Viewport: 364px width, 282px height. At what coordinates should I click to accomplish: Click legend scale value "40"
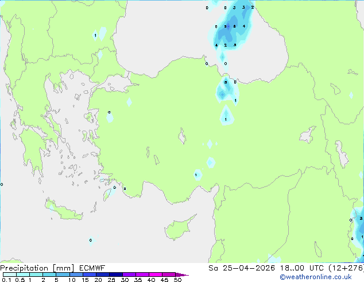(151, 280)
